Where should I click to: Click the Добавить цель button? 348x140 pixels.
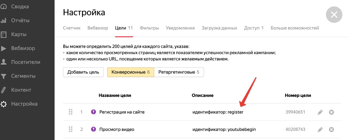[83, 72]
